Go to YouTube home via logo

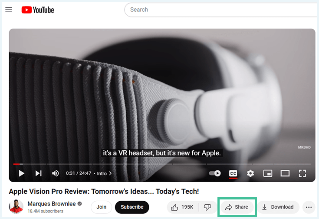pos(38,10)
